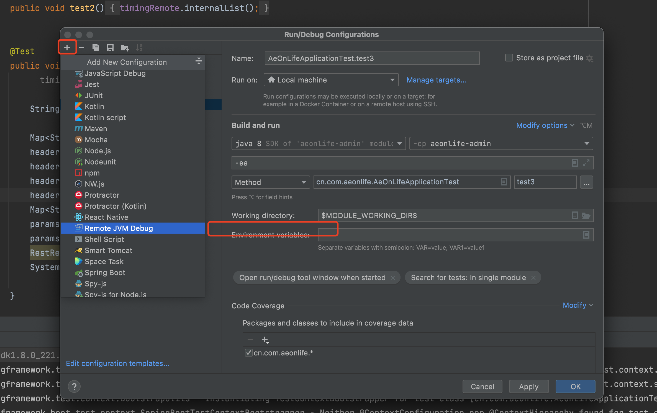The width and height of the screenshot is (657, 413).
Task: Toggle Store as project file checkbox
Action: click(509, 58)
